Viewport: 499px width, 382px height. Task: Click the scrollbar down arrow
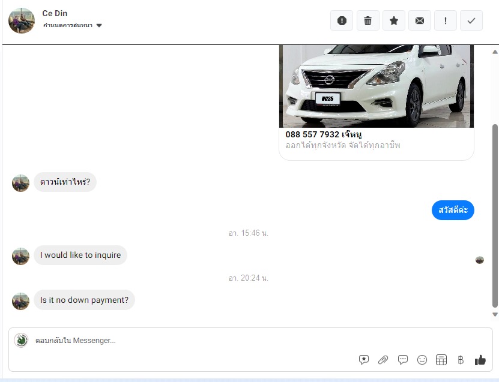pos(495,314)
